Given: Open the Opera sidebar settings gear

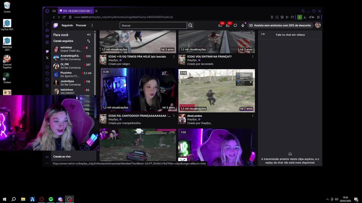Looking at the screenshot, I should pos(47,86).
